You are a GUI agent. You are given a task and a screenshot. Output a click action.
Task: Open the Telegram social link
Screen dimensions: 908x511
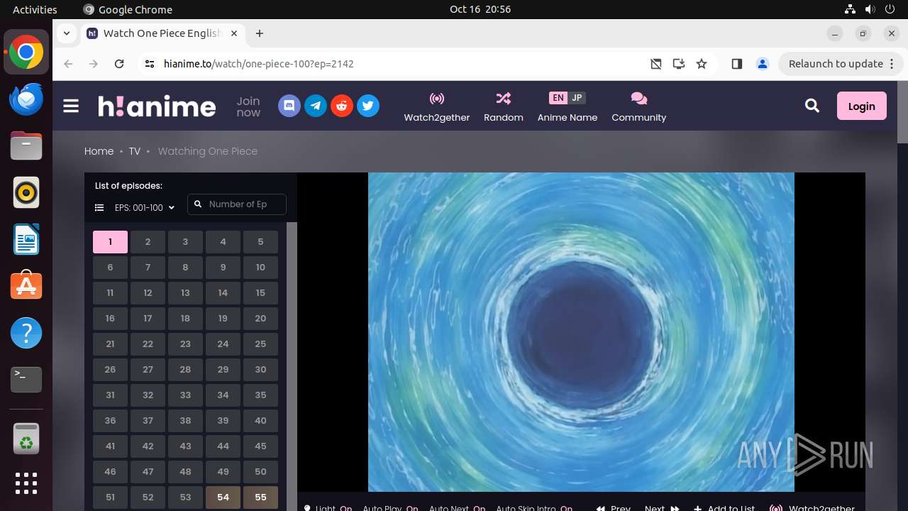point(316,106)
